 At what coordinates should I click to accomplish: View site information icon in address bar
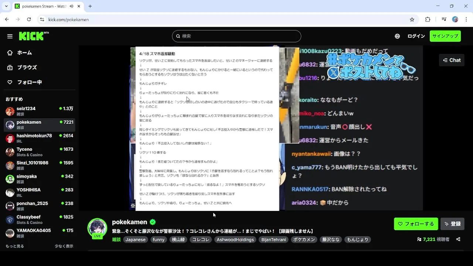click(x=42, y=20)
